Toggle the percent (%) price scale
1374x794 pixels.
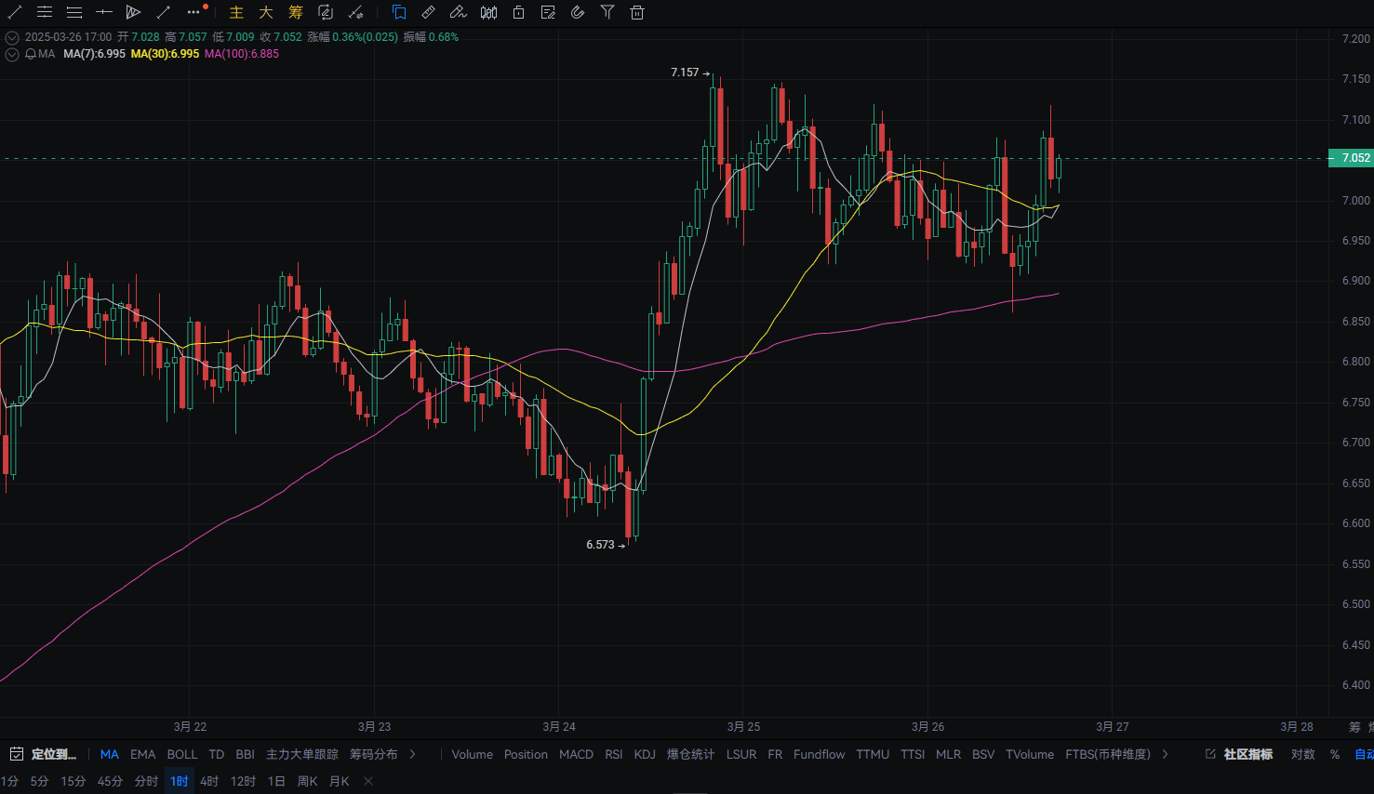(1335, 754)
